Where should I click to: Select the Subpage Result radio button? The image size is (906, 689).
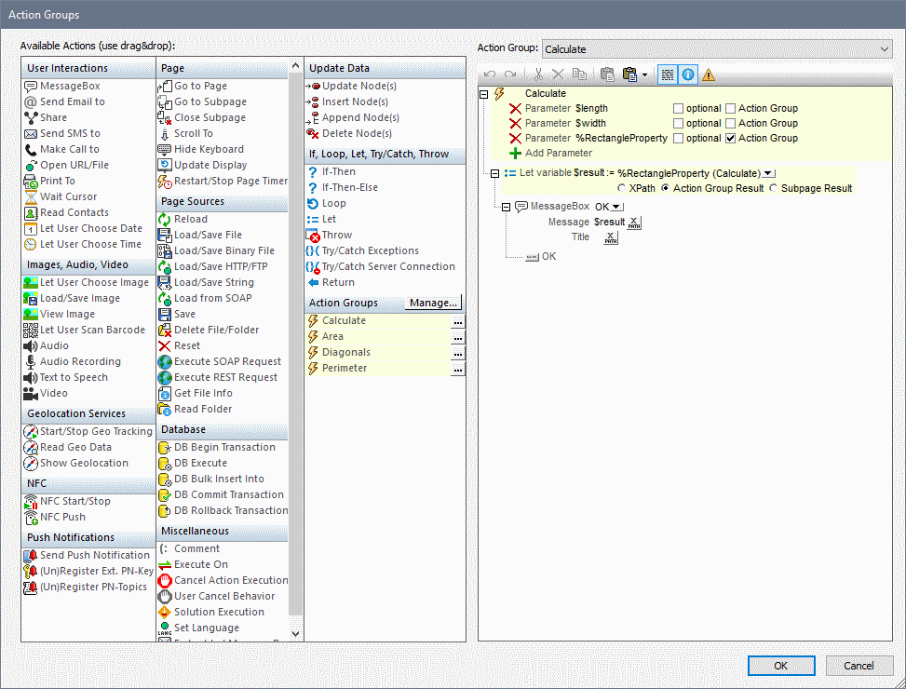773,188
